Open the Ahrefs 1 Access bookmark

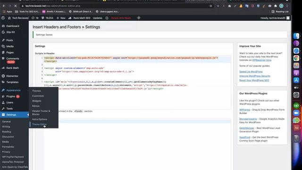click(x=54, y=11)
